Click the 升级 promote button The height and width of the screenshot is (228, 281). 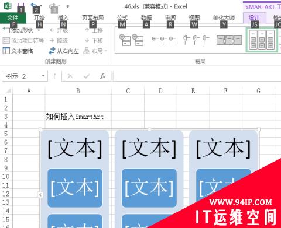pos(59,30)
